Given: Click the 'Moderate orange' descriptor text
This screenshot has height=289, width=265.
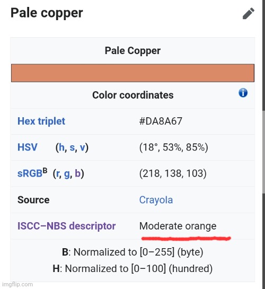Looking at the screenshot, I should pyautogui.click(x=178, y=226).
